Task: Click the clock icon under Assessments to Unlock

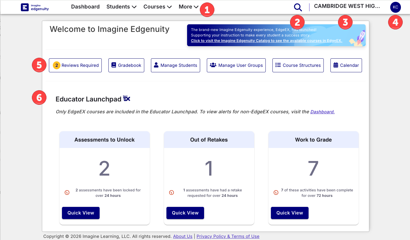Action: [67, 193]
